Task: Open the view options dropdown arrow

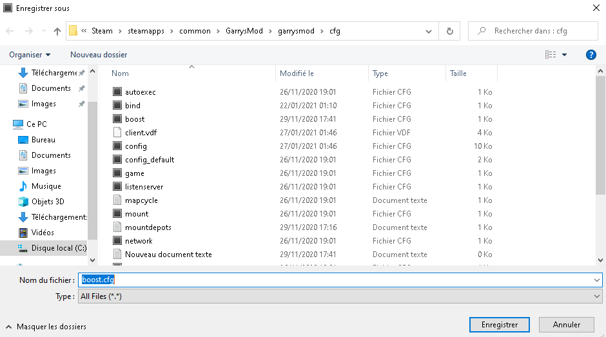Action: 565,55
